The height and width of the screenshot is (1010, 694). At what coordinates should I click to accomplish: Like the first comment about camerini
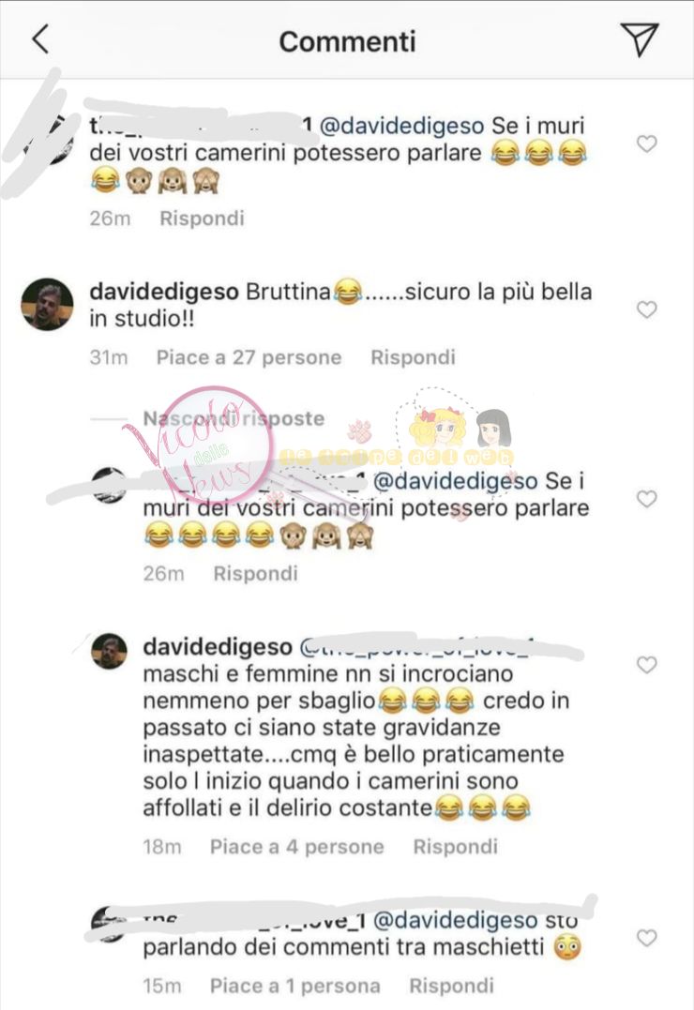click(646, 143)
